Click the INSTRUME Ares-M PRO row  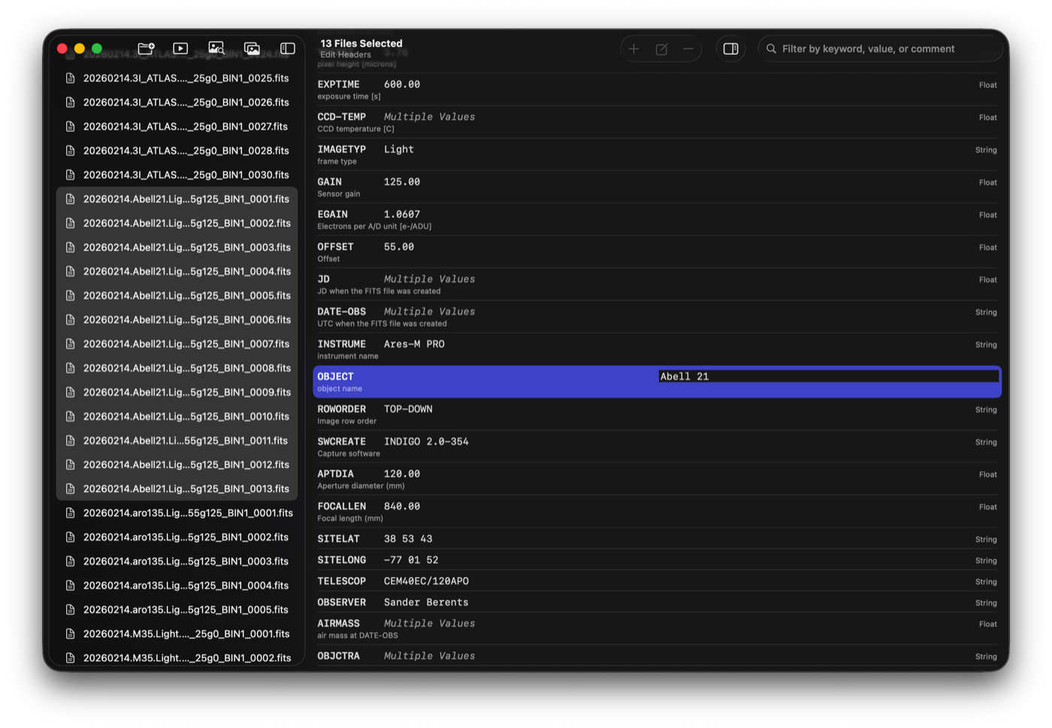click(657, 349)
